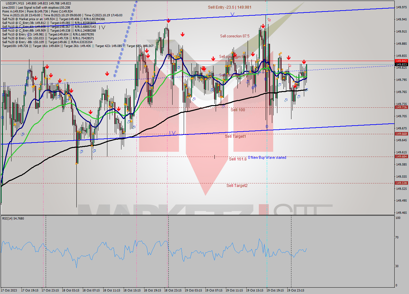409x294 pixels.
Task: Click the RSI scale value 100
Action: coord(398,218)
